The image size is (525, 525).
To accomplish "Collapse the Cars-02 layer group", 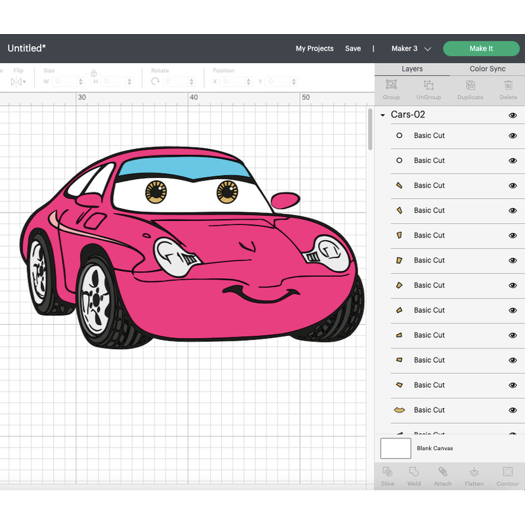I will point(383,115).
